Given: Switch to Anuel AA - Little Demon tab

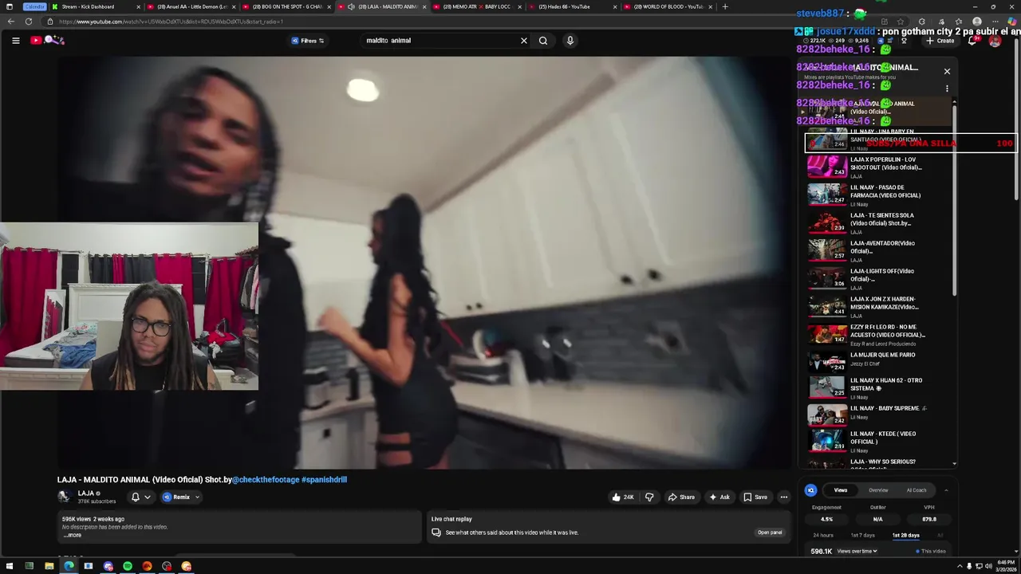Looking at the screenshot, I should tap(191, 6).
